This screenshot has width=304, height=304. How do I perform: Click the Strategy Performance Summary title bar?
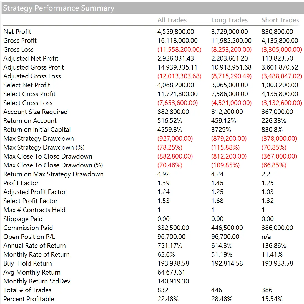[59, 8]
